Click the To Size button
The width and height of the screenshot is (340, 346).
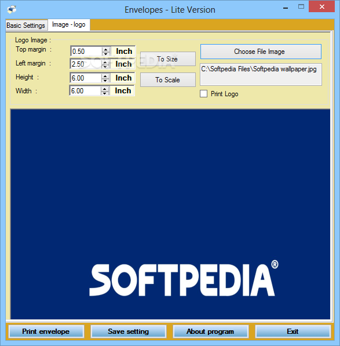click(x=168, y=59)
